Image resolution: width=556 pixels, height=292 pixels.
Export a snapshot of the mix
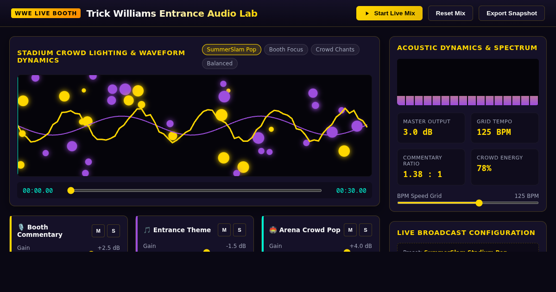tap(512, 13)
